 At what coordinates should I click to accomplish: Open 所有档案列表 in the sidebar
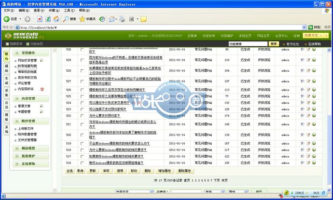(27, 66)
